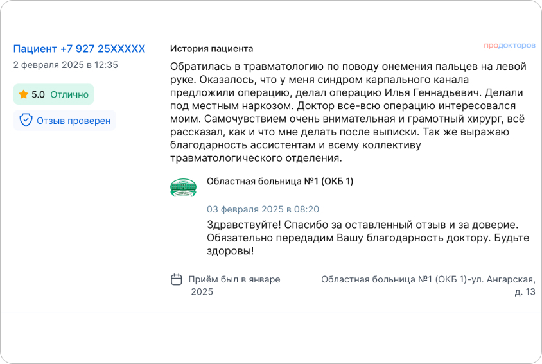
Task: Select the 5.0 Отлично rating badge
Action: (53, 94)
